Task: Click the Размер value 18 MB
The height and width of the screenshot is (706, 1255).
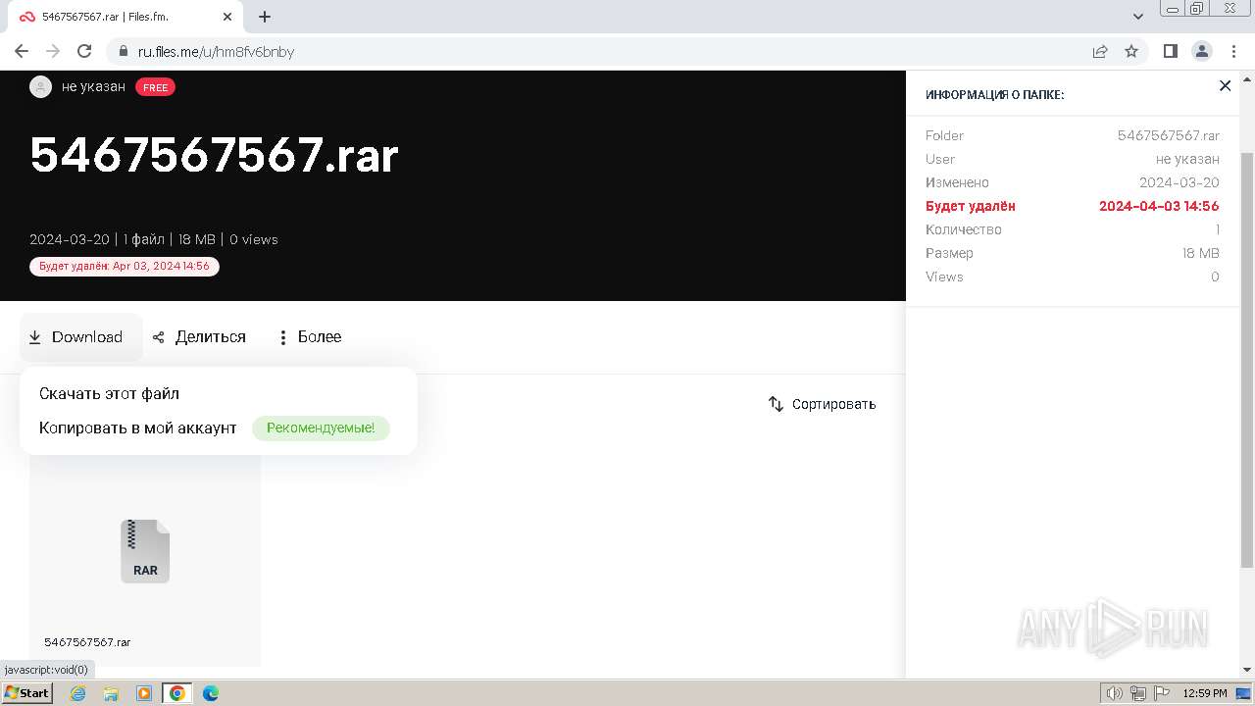Action: point(1201,253)
